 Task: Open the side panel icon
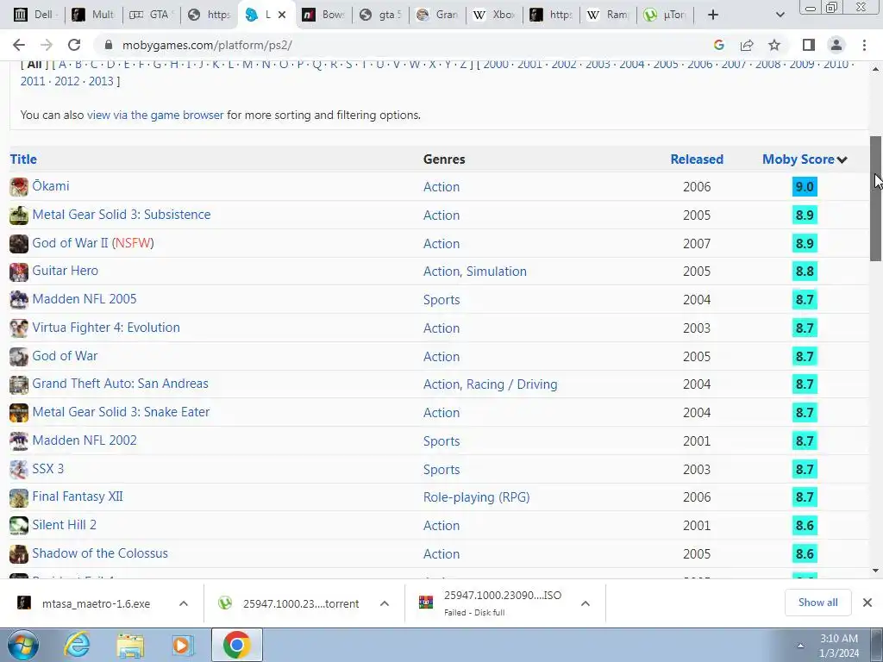click(x=808, y=45)
